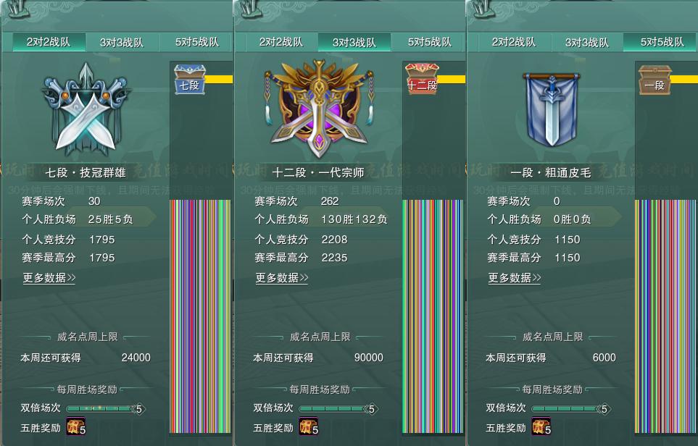Click 五胜奖励 reward icon in middle panel
The width and height of the screenshot is (698, 446).
tap(309, 426)
